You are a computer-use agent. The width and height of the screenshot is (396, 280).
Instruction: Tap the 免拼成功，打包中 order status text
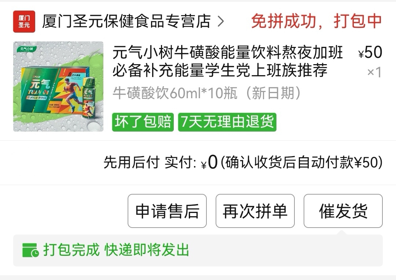pyautogui.click(x=316, y=21)
